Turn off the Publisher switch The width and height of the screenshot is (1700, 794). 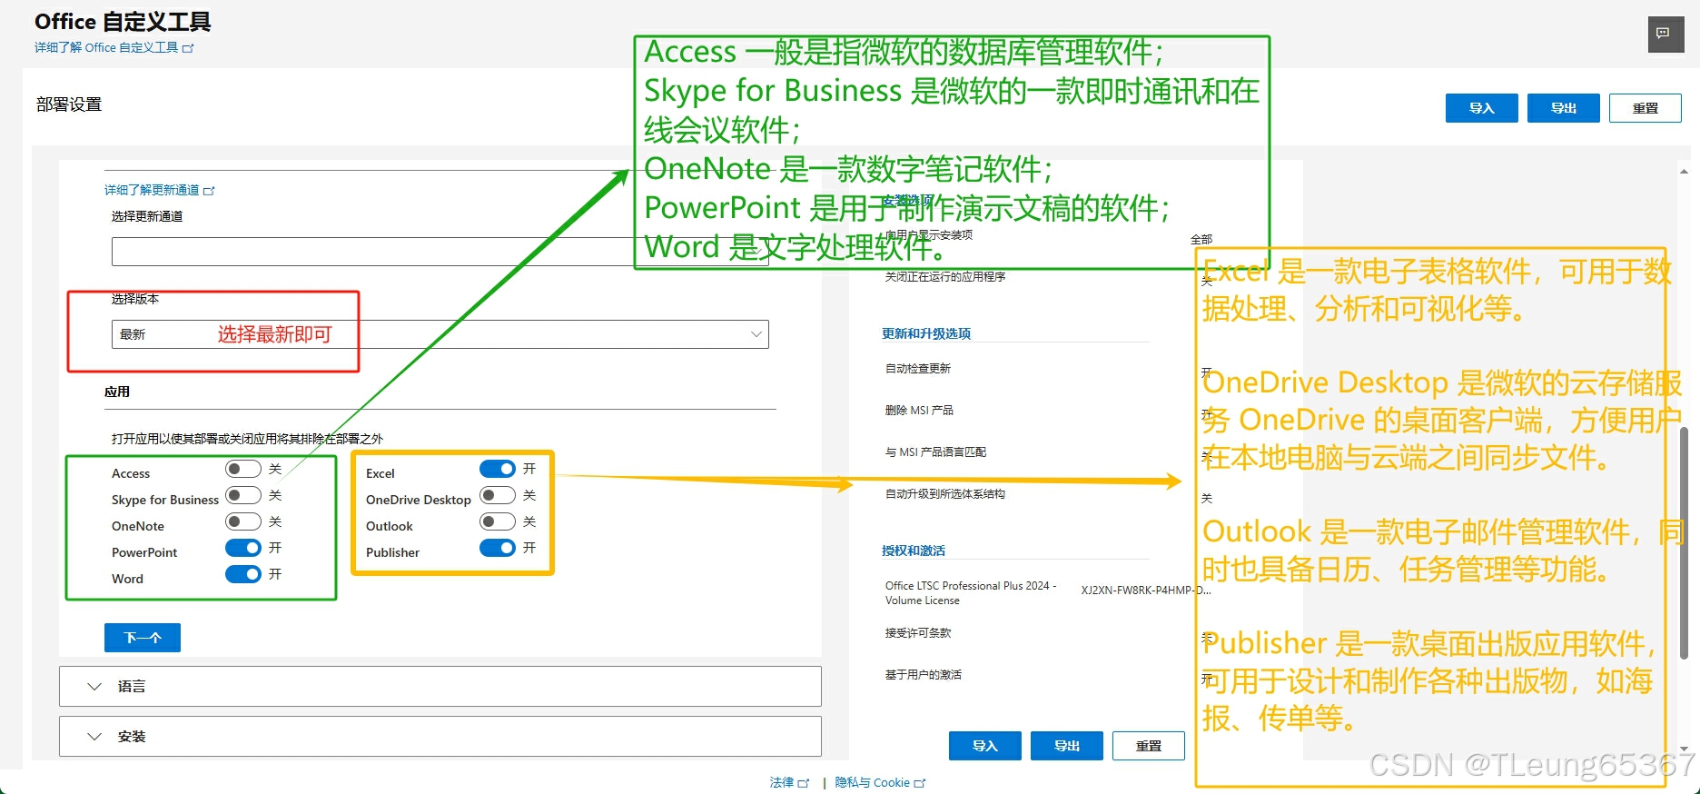[x=498, y=548]
